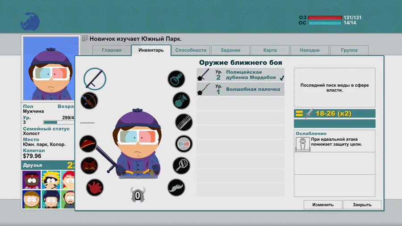Click the 18-26 (x2) damage value
This screenshot has height=226, width=402.
point(333,113)
